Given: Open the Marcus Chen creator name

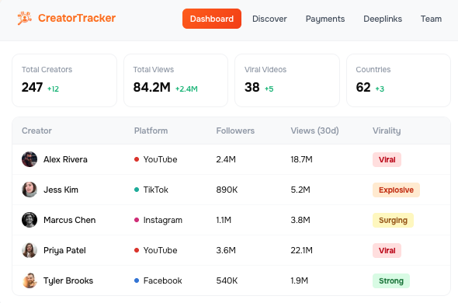Looking at the screenshot, I should tap(70, 220).
